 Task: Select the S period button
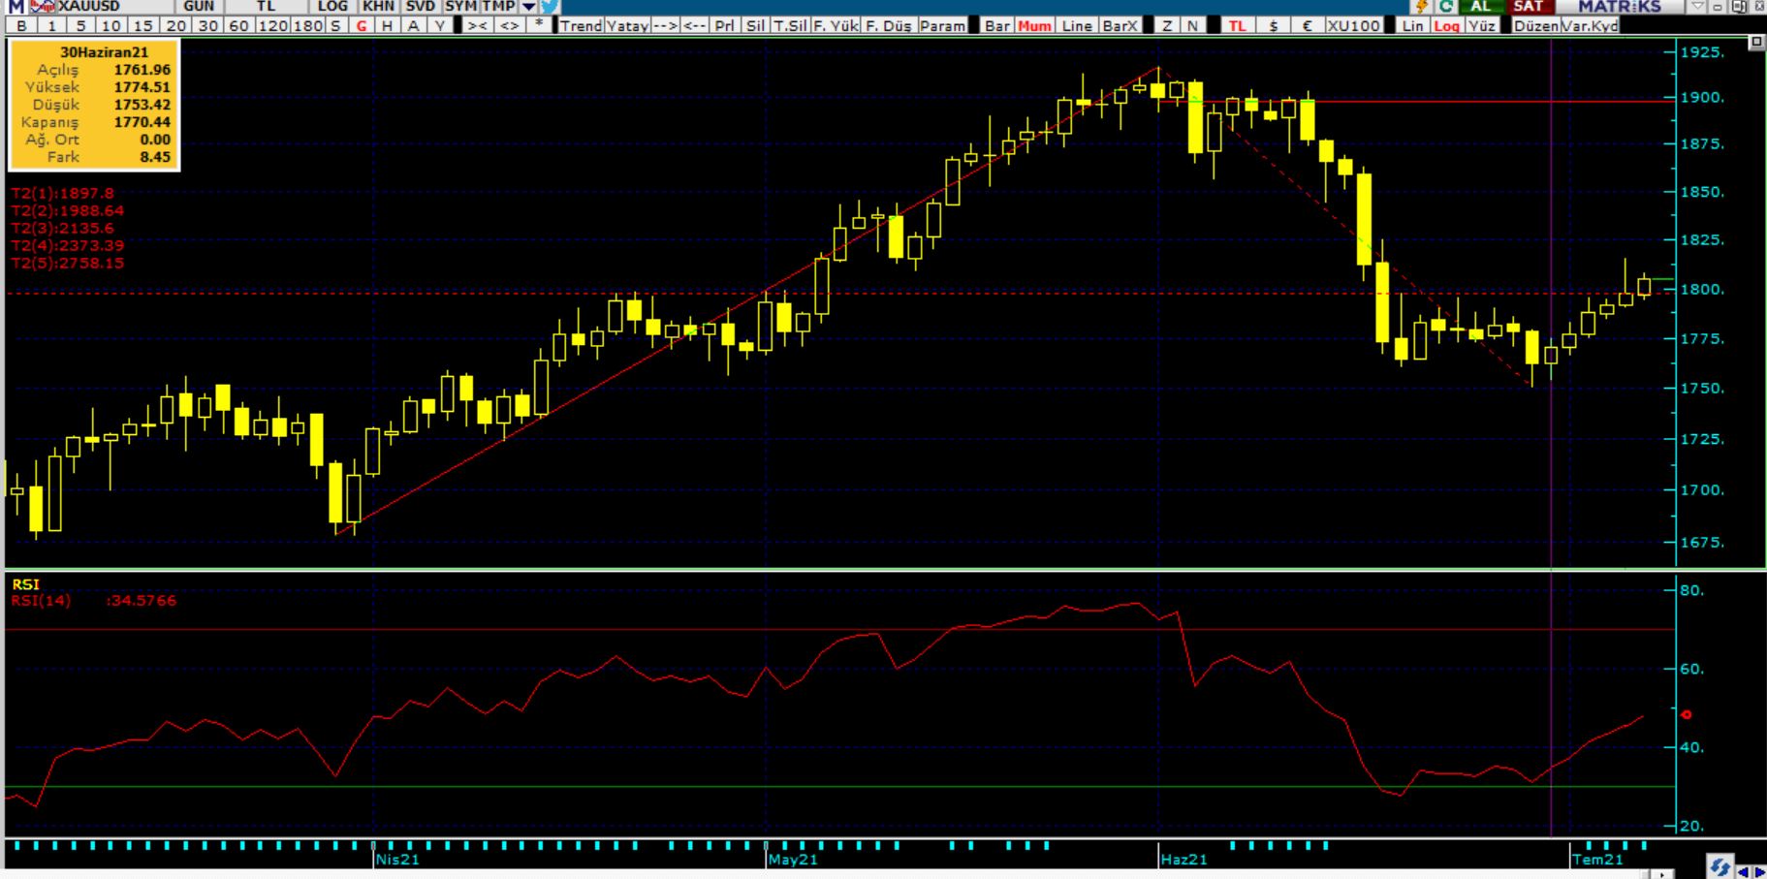[x=336, y=26]
